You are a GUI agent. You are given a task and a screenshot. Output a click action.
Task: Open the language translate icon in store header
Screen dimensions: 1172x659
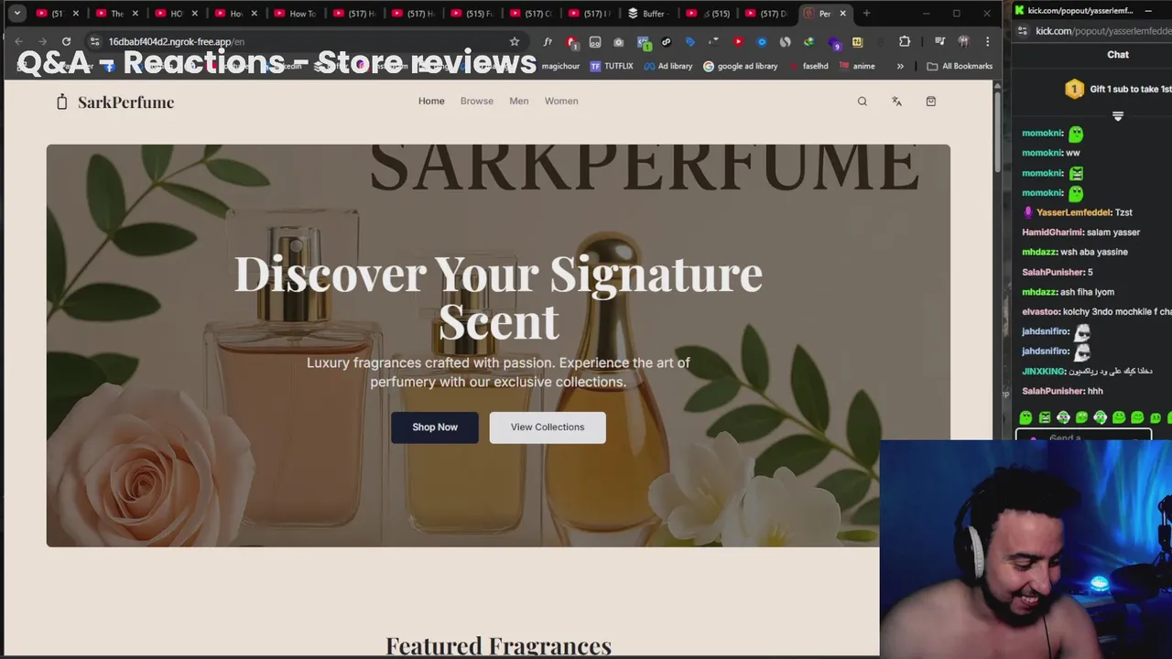tap(896, 102)
